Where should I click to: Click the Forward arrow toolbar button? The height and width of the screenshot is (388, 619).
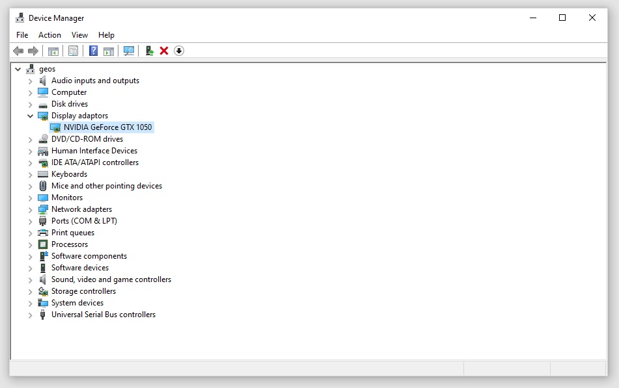33,51
